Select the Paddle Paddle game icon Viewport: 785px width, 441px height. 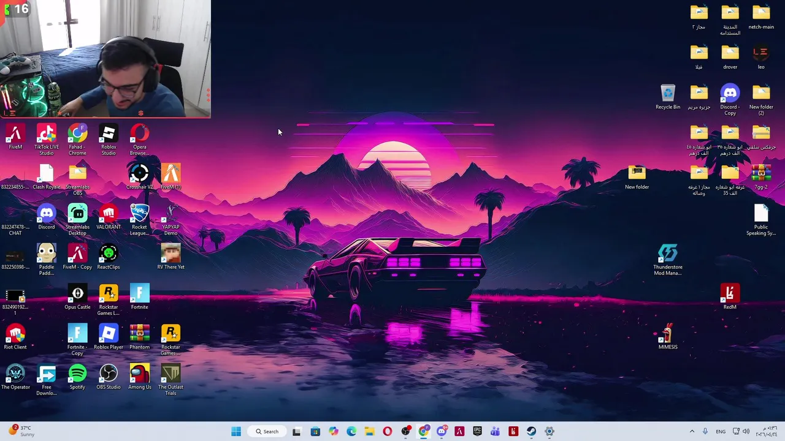pyautogui.click(x=47, y=260)
